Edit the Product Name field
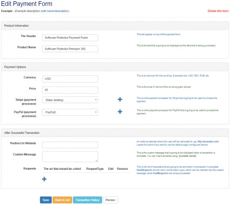Image resolution: width=231 pixels, height=205 pixels. coord(70,49)
